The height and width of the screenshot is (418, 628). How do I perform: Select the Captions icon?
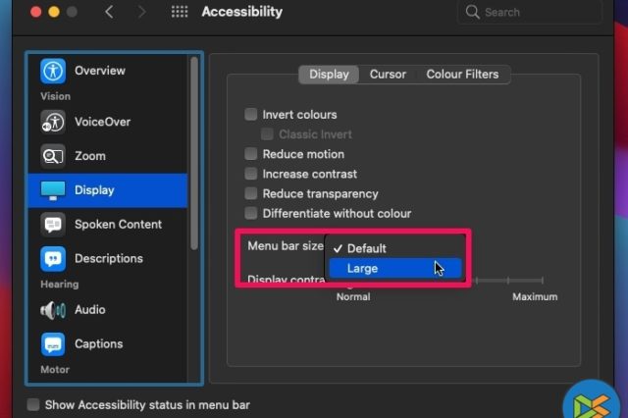click(x=53, y=344)
